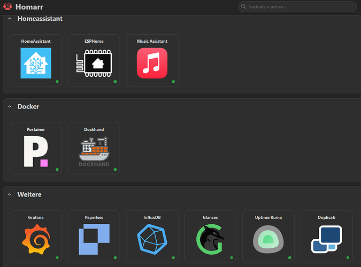The width and height of the screenshot is (361, 267).
Task: Open the Portainer P icon
Action: pyautogui.click(x=36, y=151)
